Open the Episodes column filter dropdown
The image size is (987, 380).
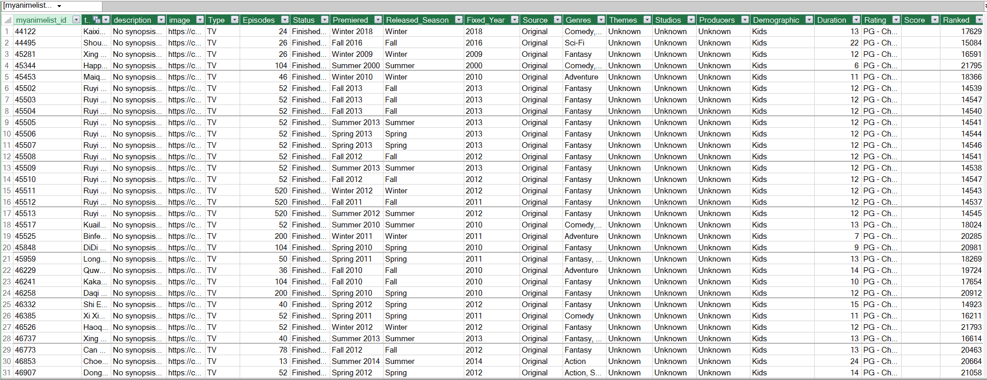click(x=285, y=20)
